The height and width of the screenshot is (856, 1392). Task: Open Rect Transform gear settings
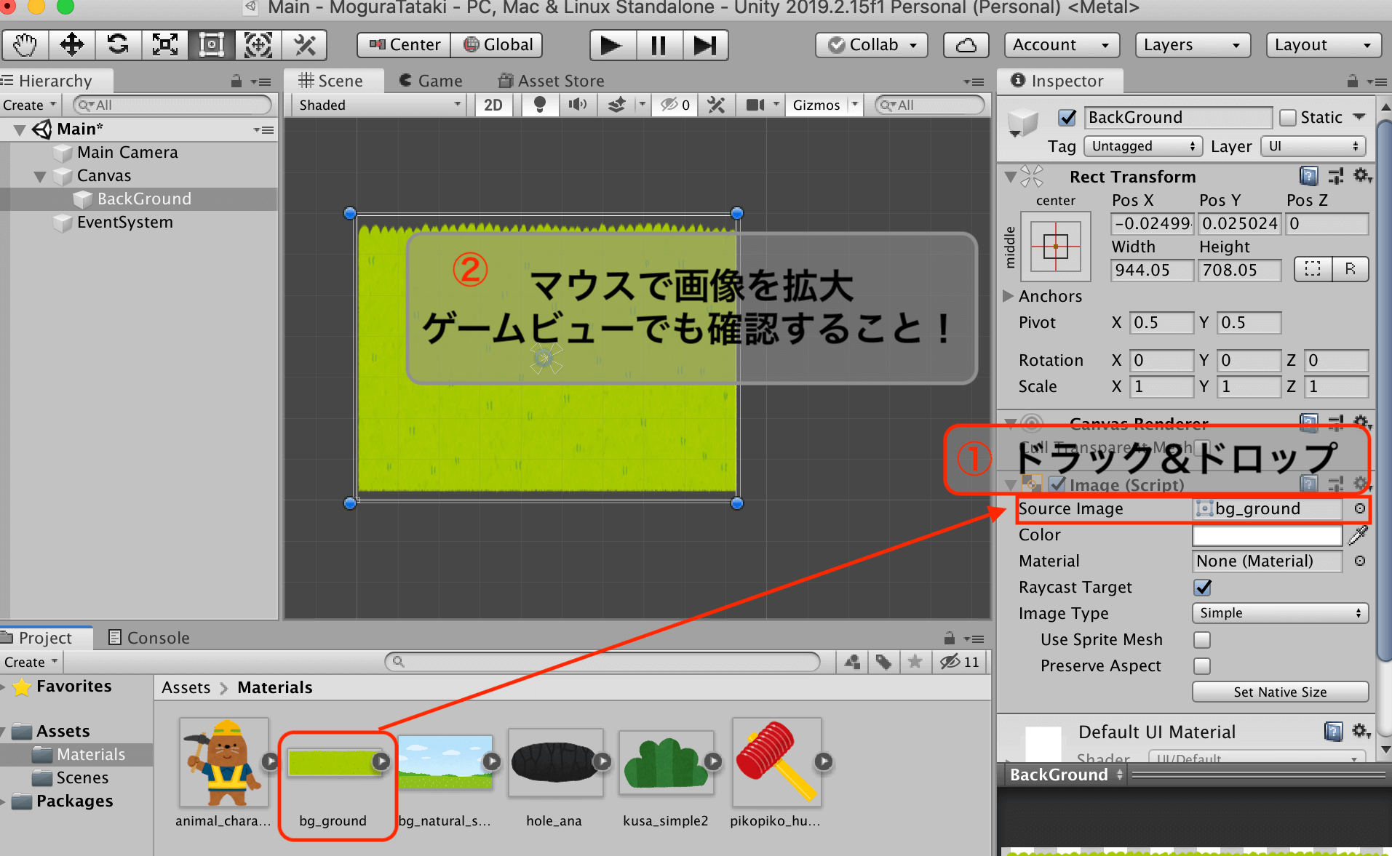point(1362,176)
